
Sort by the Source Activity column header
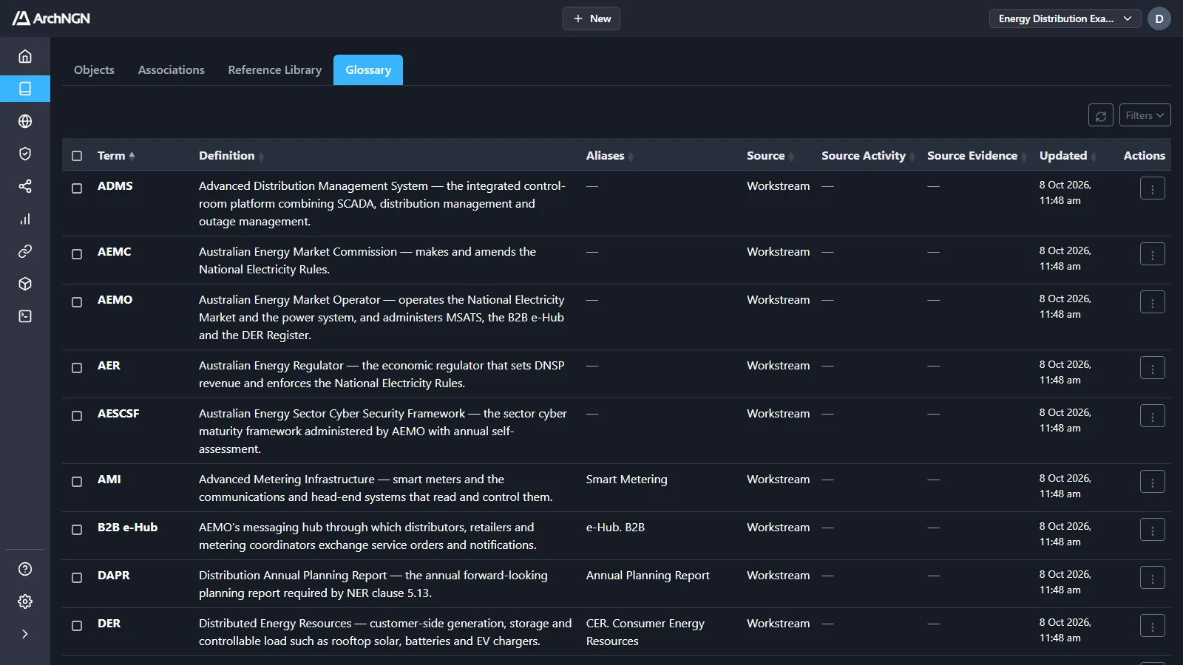click(868, 156)
